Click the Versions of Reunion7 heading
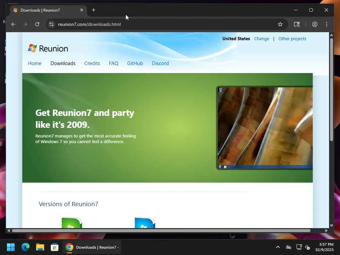The width and height of the screenshot is (340, 255). click(68, 204)
